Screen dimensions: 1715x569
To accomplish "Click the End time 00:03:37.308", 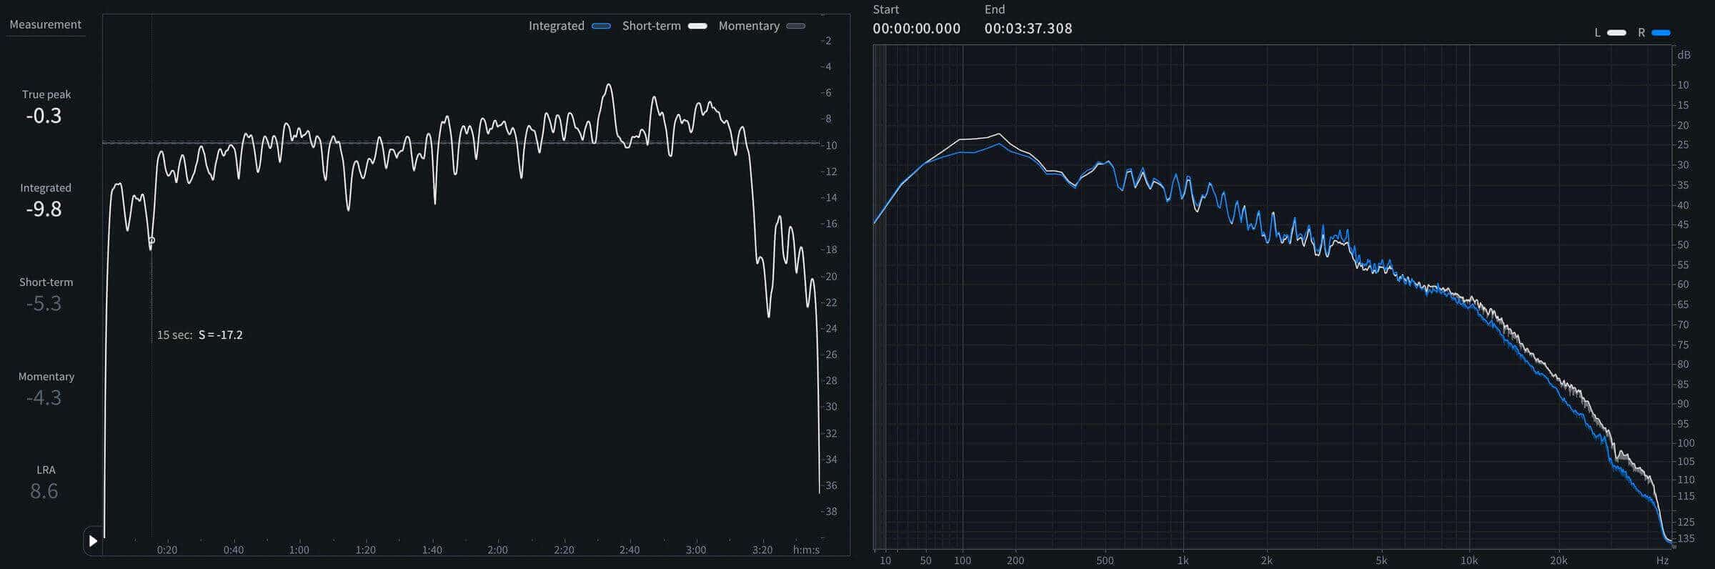I will click(1028, 29).
